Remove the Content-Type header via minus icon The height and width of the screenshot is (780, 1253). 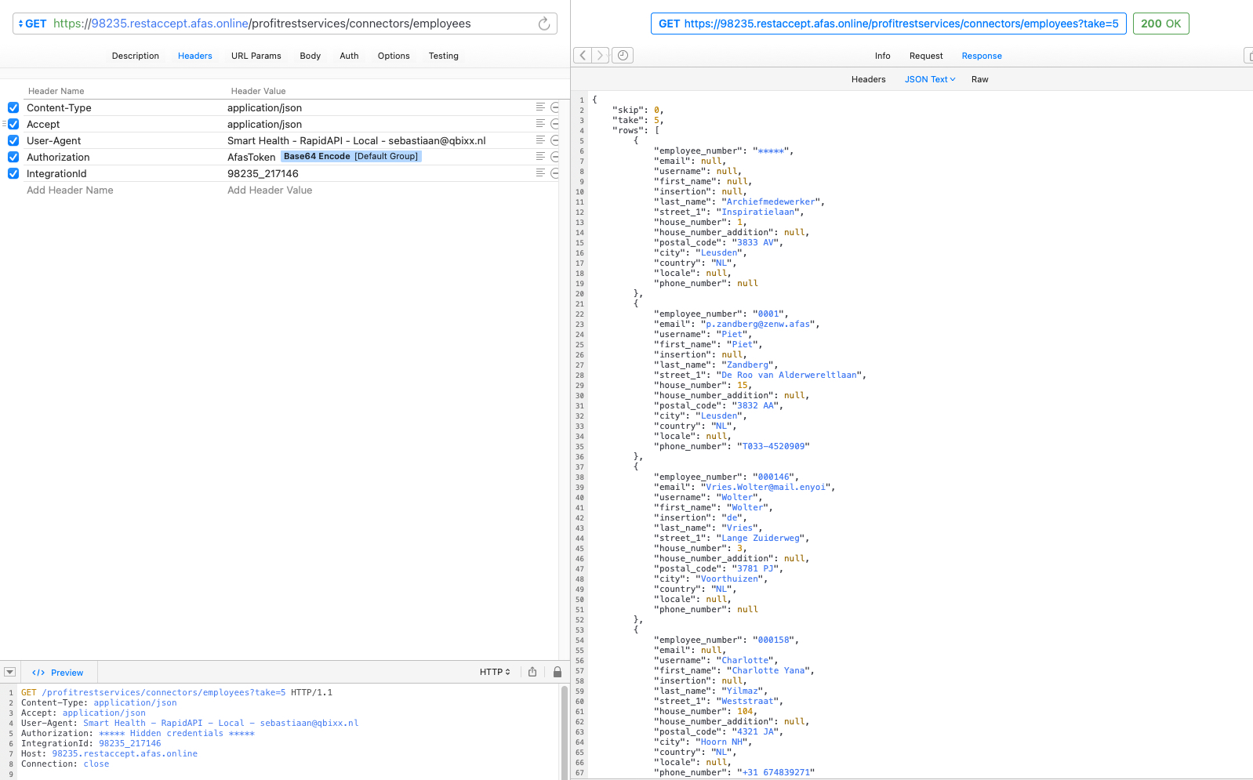555,107
